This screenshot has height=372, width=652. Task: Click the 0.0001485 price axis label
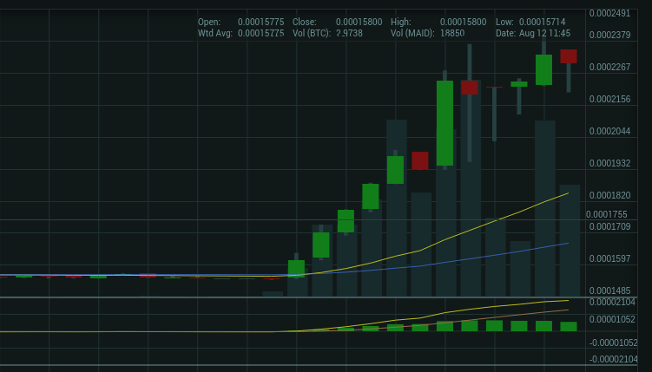609,290
